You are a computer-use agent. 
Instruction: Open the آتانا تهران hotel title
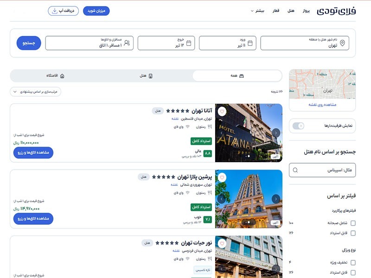(x=202, y=111)
